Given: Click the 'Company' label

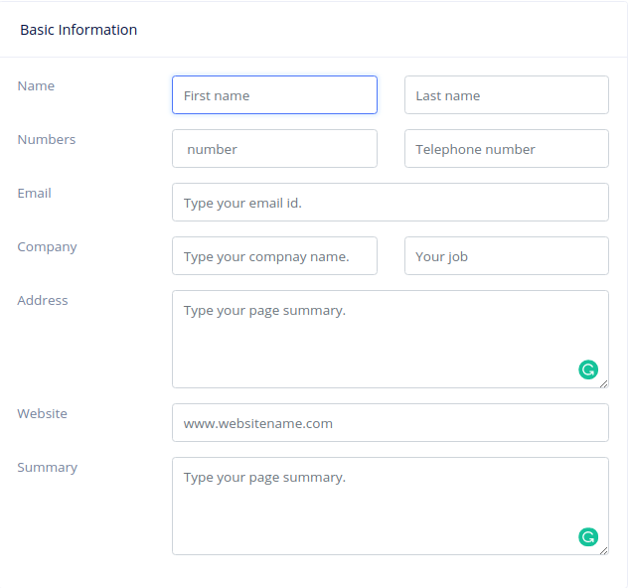Looking at the screenshot, I should pos(48,247).
